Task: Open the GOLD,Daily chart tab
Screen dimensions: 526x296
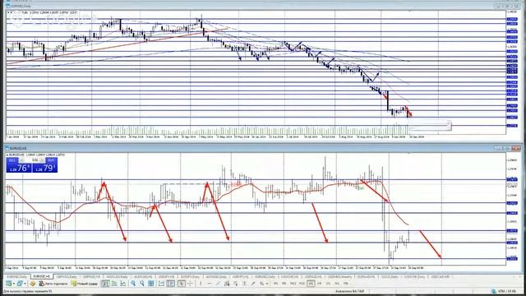Action: coord(390,277)
